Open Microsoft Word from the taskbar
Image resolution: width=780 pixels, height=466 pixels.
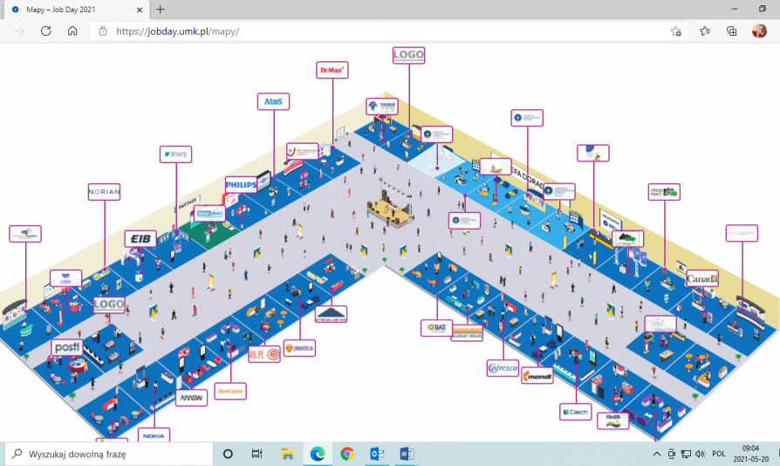(407, 454)
